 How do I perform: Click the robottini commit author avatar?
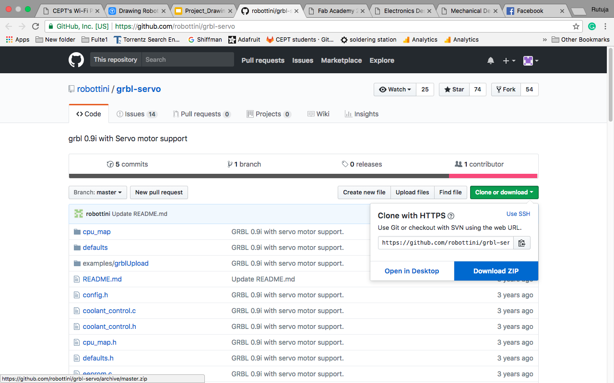click(x=79, y=214)
